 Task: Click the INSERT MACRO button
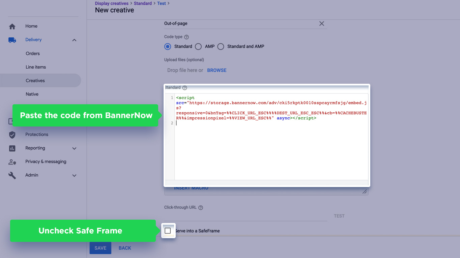[x=191, y=188]
